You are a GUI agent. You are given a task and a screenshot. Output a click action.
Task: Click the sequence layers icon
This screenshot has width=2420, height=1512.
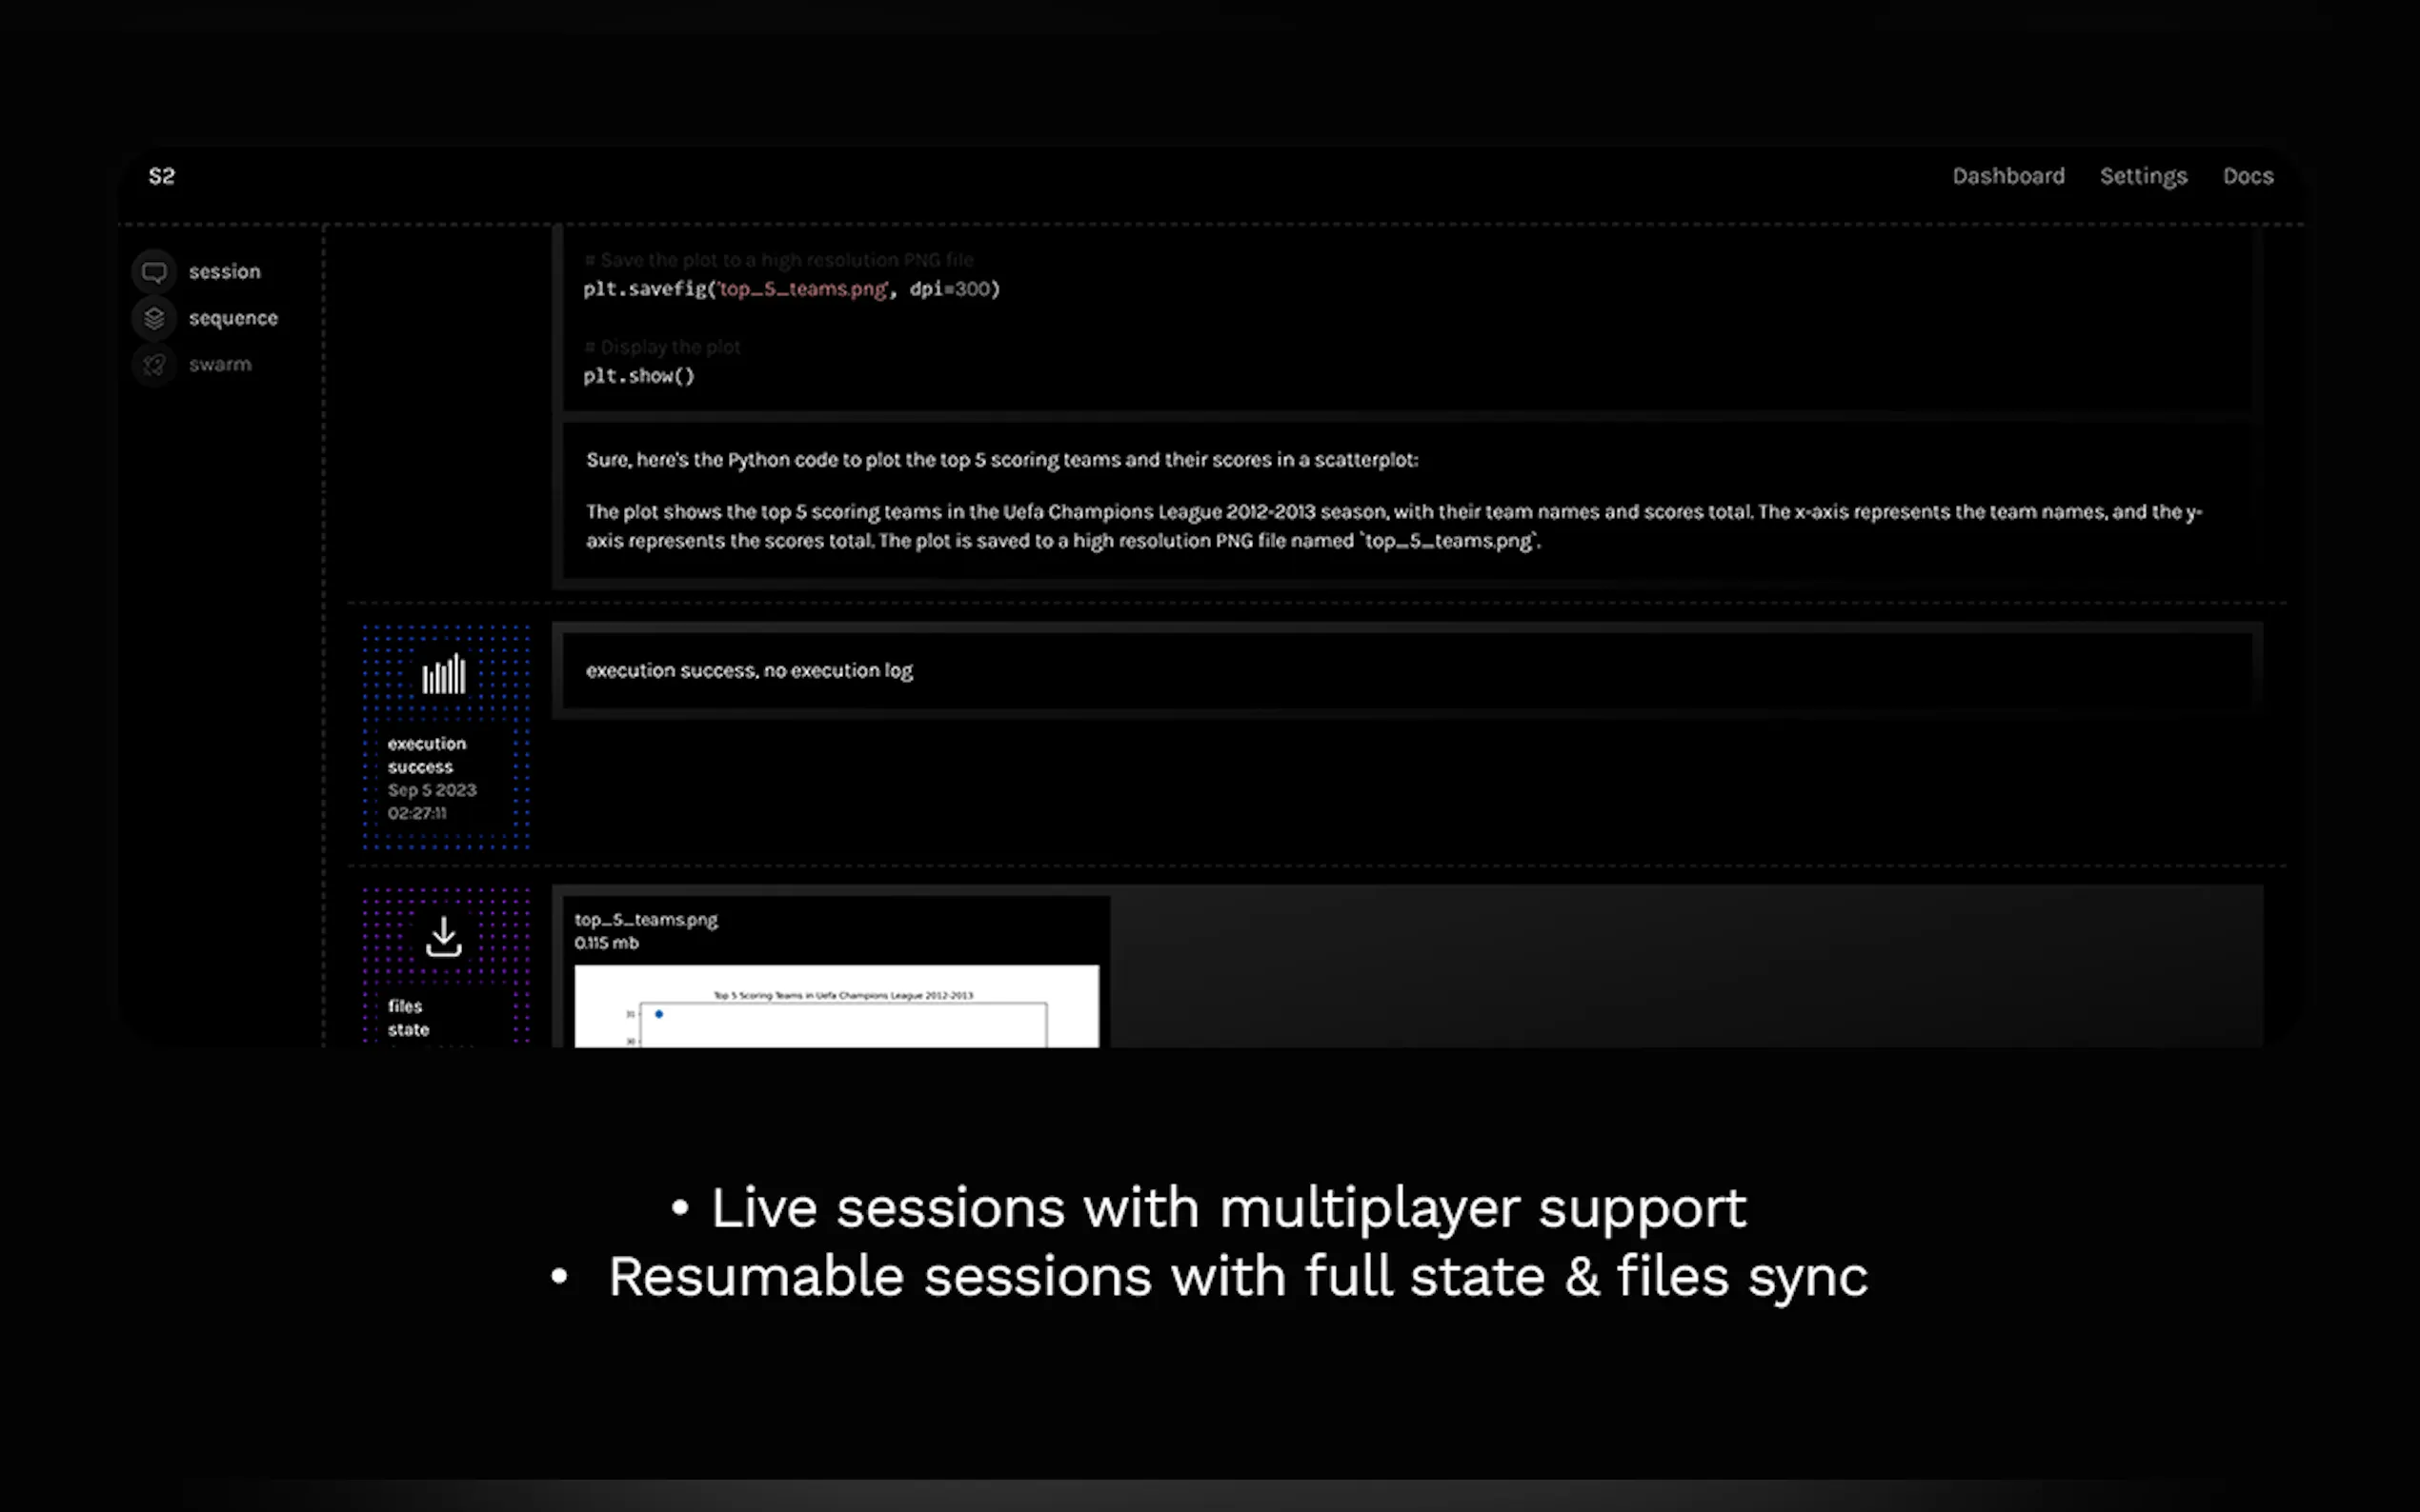154,318
